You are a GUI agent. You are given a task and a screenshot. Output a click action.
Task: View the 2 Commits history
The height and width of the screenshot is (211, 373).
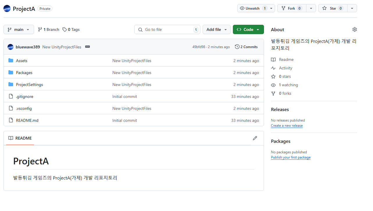click(x=246, y=47)
